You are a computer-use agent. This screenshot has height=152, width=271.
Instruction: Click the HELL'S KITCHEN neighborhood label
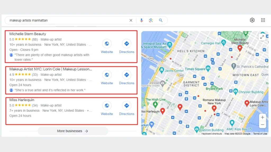[191, 51]
